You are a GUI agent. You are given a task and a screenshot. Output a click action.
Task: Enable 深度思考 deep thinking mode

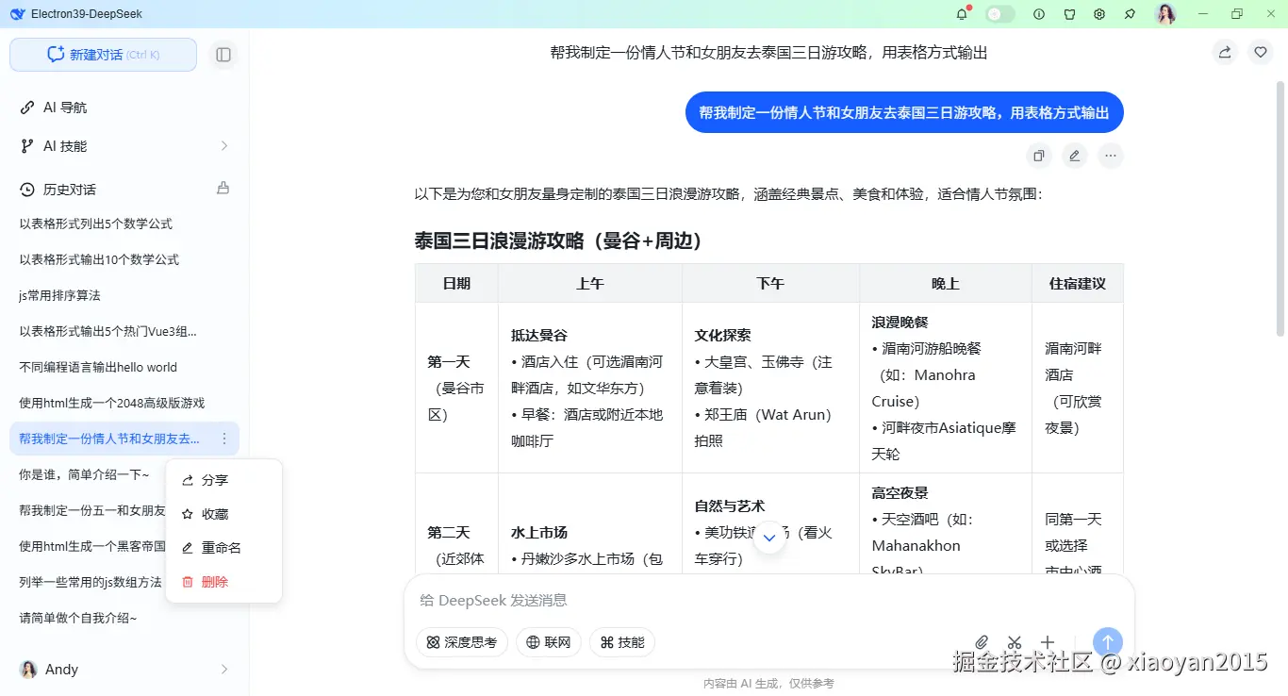point(461,642)
